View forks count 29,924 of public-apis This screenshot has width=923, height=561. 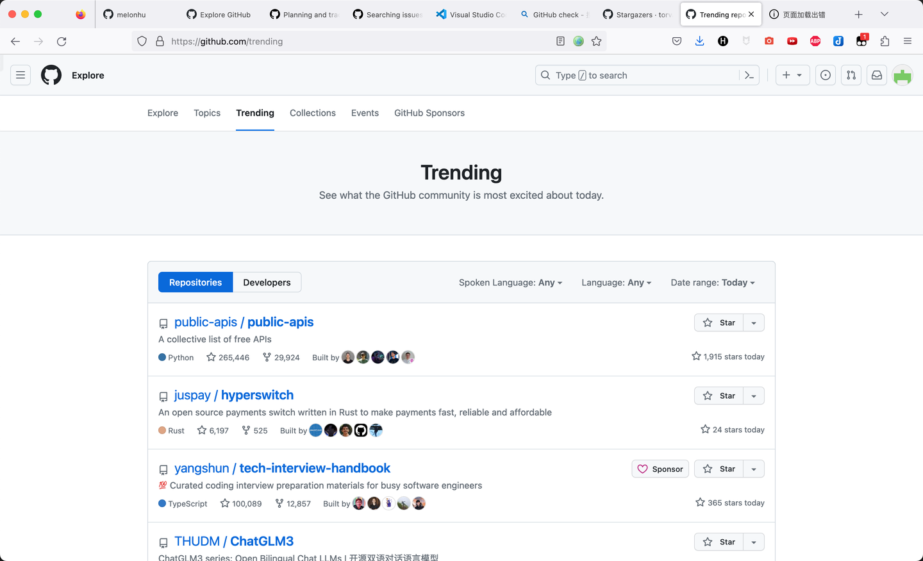click(x=281, y=357)
